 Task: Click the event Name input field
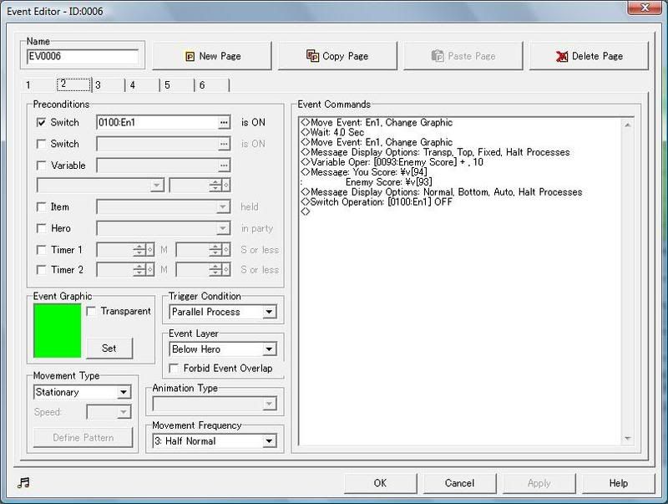click(x=83, y=56)
